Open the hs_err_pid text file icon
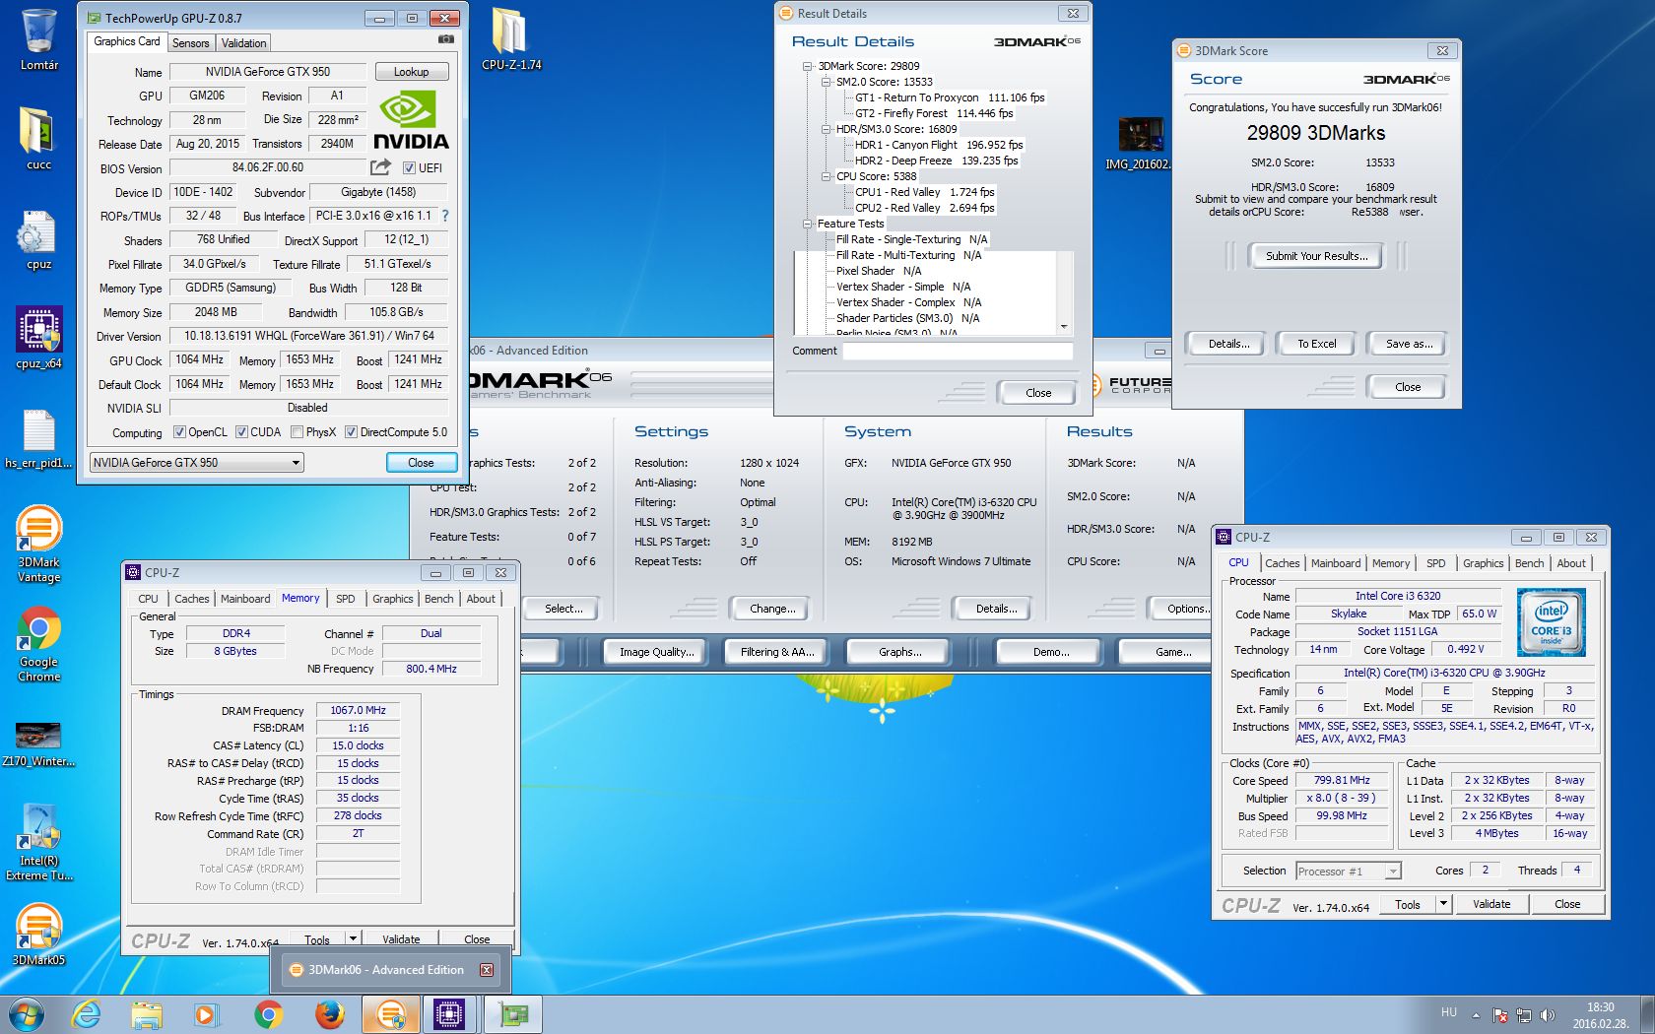Viewport: 1655px width, 1034px height. coord(38,438)
